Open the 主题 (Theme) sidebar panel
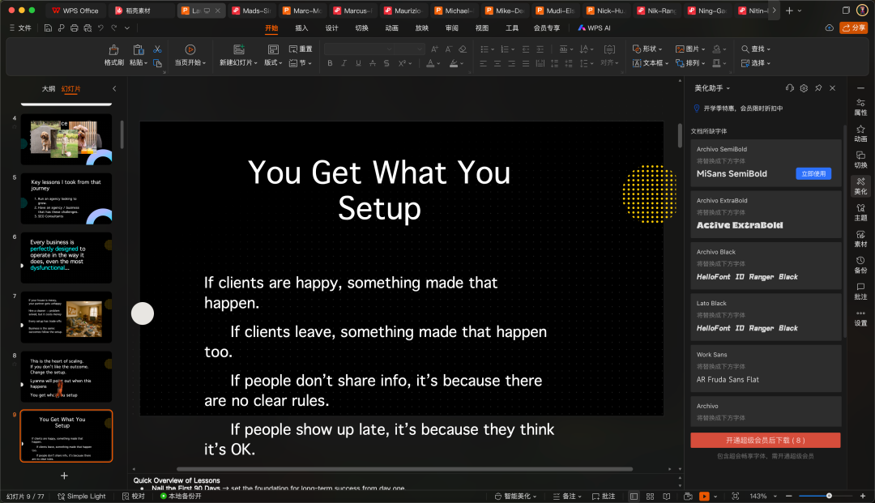The height and width of the screenshot is (503, 875). pos(860,212)
